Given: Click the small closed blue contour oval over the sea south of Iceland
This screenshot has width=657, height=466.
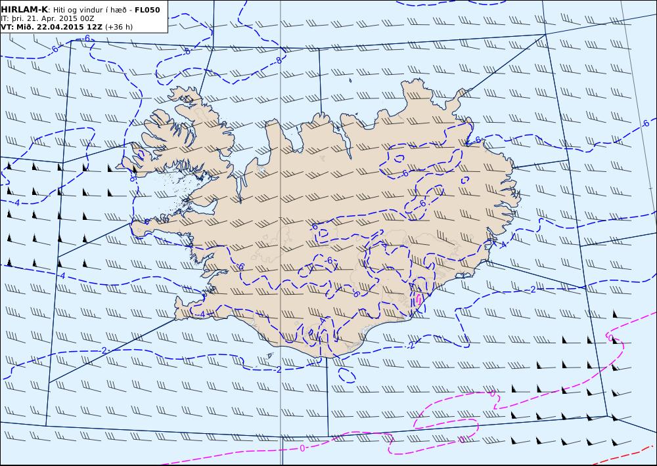Looking at the screenshot, I should coord(346,375).
